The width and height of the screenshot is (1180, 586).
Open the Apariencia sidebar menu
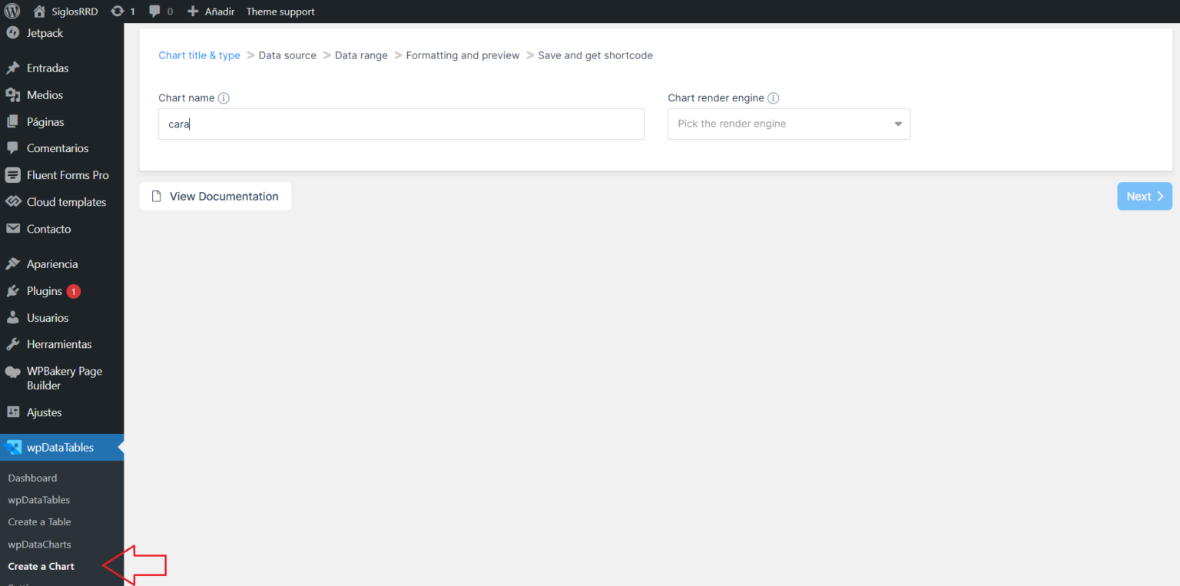point(51,263)
